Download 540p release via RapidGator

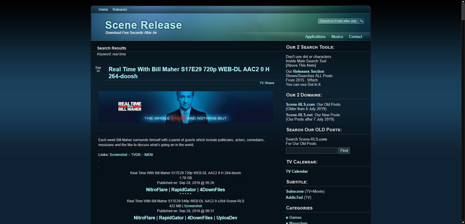(171, 218)
